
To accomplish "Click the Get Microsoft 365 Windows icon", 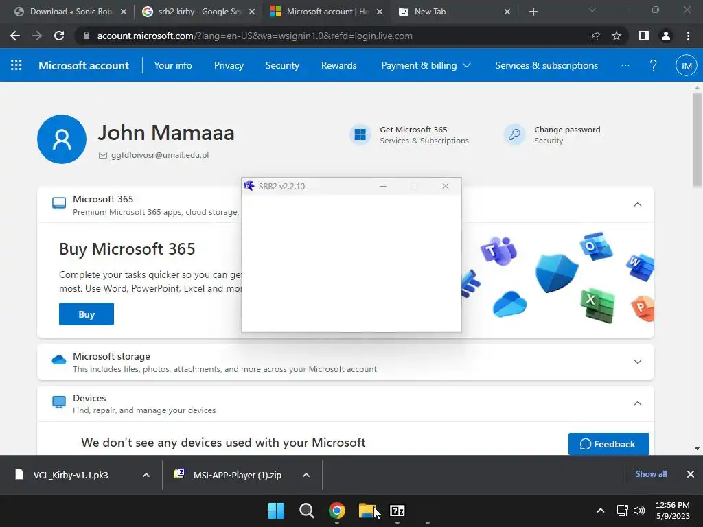I will coord(360,134).
